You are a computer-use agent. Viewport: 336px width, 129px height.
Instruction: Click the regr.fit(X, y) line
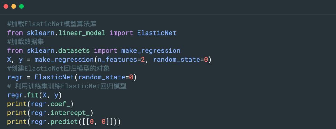pyautogui.click(x=34, y=95)
